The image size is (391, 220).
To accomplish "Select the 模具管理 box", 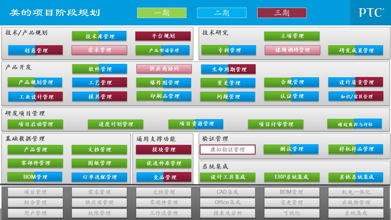I will pyautogui.click(x=100, y=97).
